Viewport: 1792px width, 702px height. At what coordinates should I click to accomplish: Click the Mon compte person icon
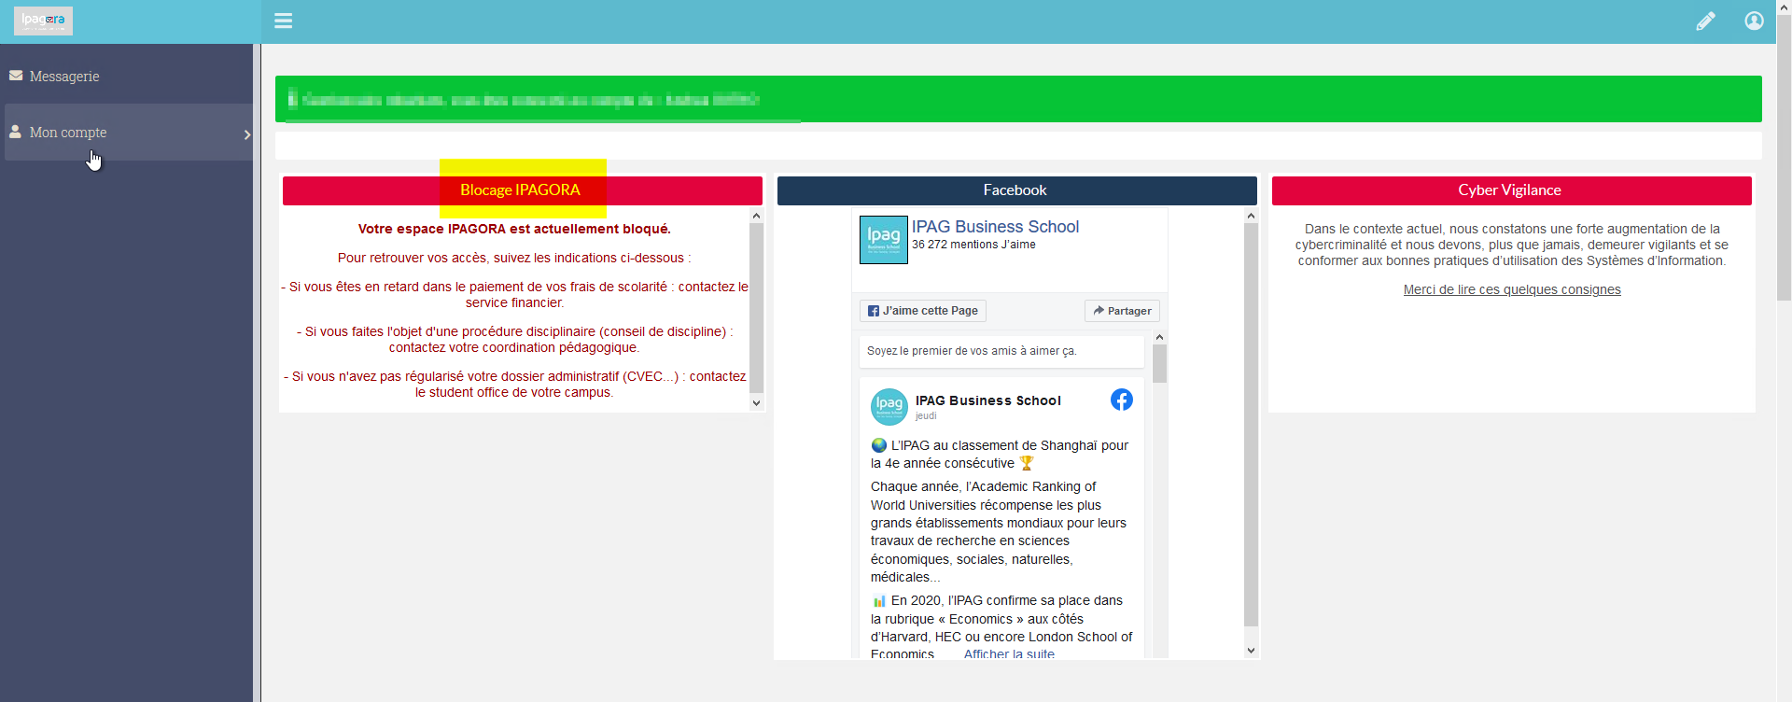click(15, 132)
